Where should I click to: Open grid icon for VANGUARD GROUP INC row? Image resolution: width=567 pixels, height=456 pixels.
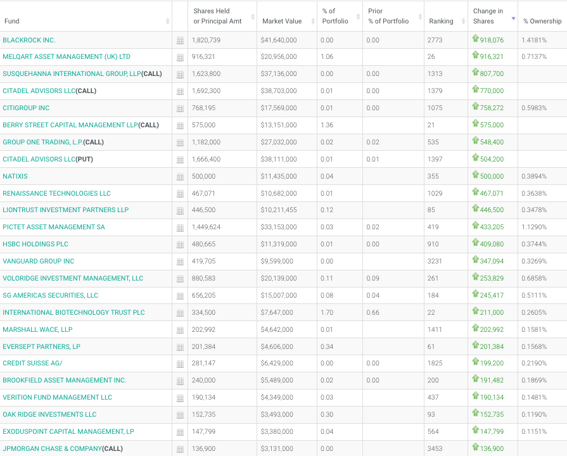click(x=180, y=262)
